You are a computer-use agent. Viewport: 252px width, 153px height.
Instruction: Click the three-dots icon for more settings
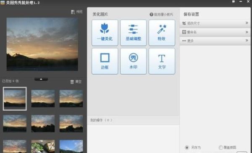[184, 41]
